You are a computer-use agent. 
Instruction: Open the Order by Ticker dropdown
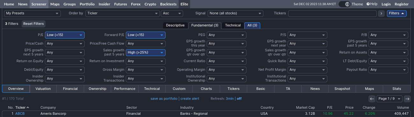(122, 13)
